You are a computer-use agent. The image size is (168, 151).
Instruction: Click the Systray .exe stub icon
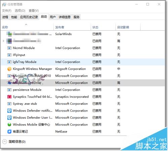click(x=9, y=104)
